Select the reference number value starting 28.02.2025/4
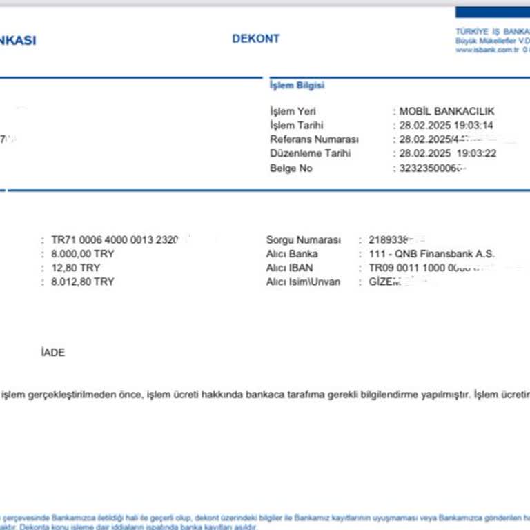The height and width of the screenshot is (530, 530). coord(440,139)
